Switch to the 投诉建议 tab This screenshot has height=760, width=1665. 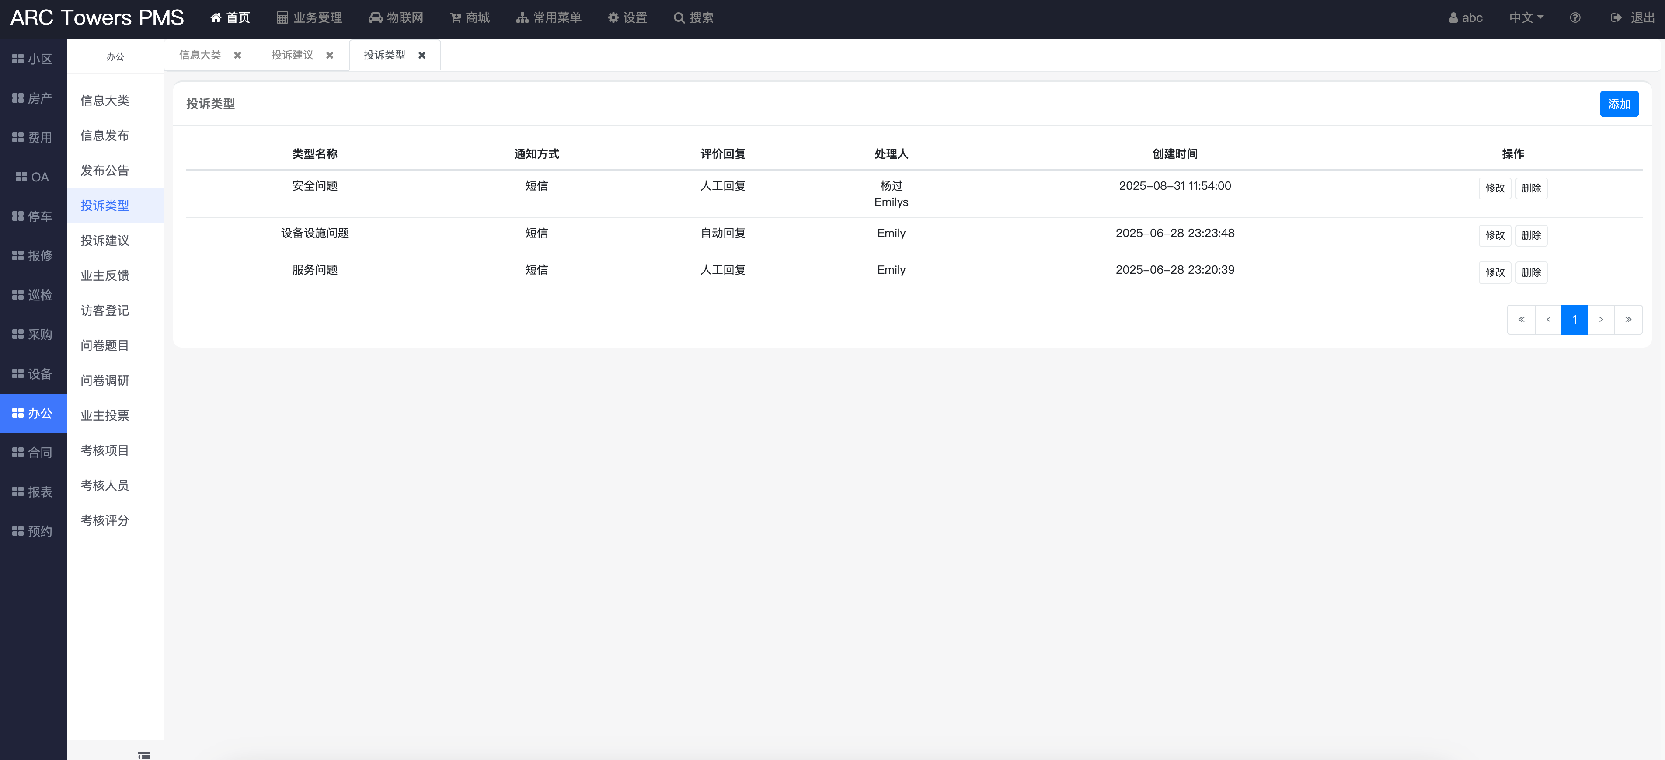(x=292, y=56)
